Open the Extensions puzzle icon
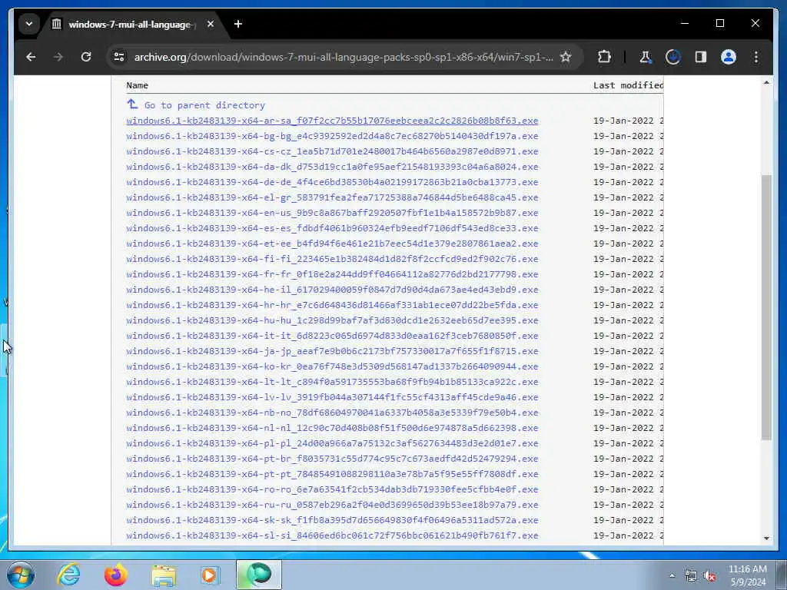 pos(604,57)
